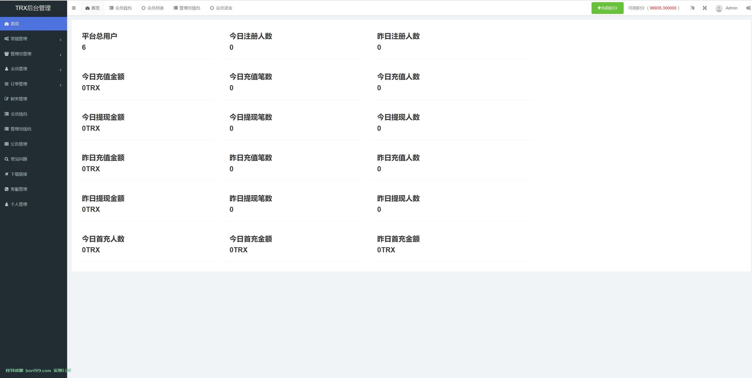This screenshot has height=378, width=752.
Task: Click the 昨日充值笔数 statistic heading
Action: (x=251, y=158)
